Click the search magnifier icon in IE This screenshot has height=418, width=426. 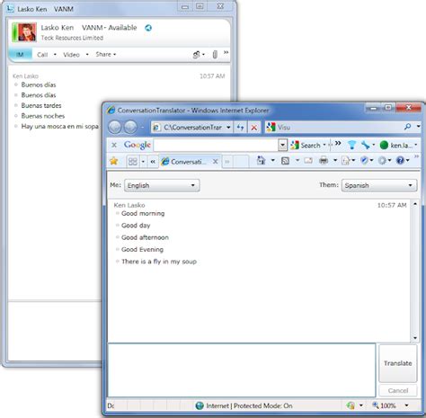pos(408,127)
